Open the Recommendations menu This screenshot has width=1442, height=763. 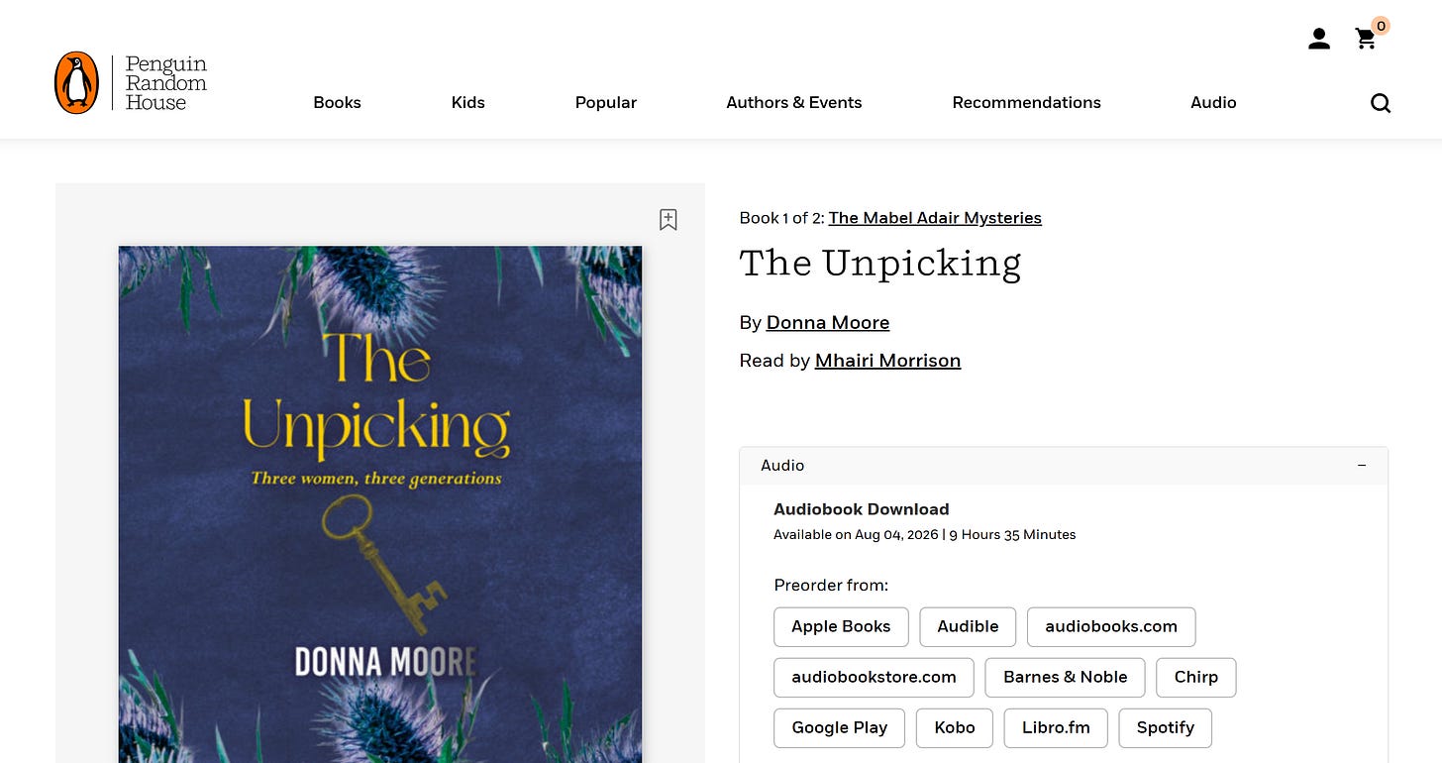[1027, 102]
